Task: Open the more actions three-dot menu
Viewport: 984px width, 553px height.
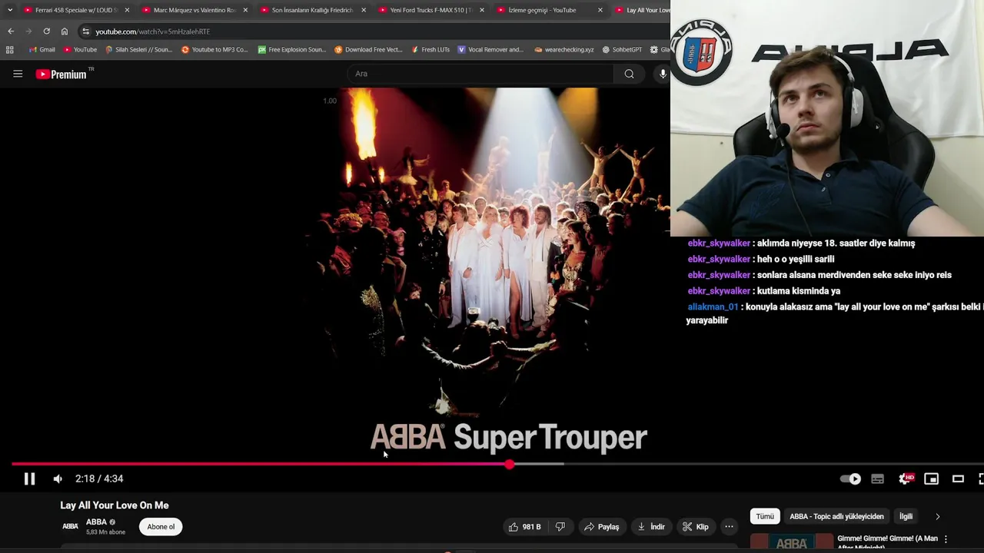Action: (x=729, y=527)
